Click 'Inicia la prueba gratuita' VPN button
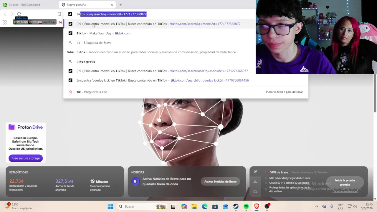377x212 pixels. point(345,183)
